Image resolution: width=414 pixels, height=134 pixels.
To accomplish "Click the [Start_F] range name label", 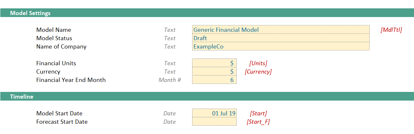I will pyautogui.click(x=258, y=122).
